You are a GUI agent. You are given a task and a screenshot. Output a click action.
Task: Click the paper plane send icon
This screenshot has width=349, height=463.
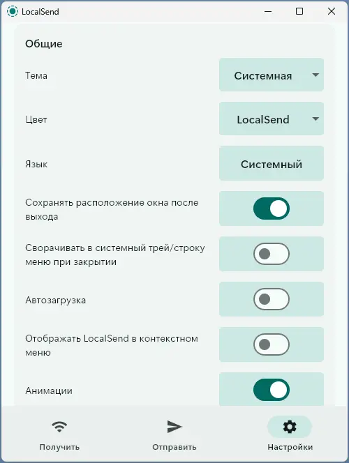pyautogui.click(x=174, y=427)
